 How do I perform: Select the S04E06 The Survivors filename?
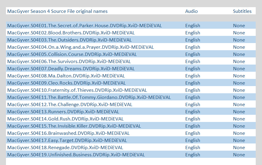(x=69, y=62)
